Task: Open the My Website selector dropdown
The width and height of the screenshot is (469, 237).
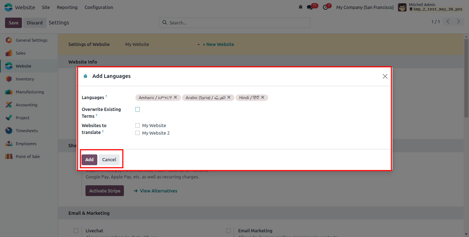Action: point(162,45)
